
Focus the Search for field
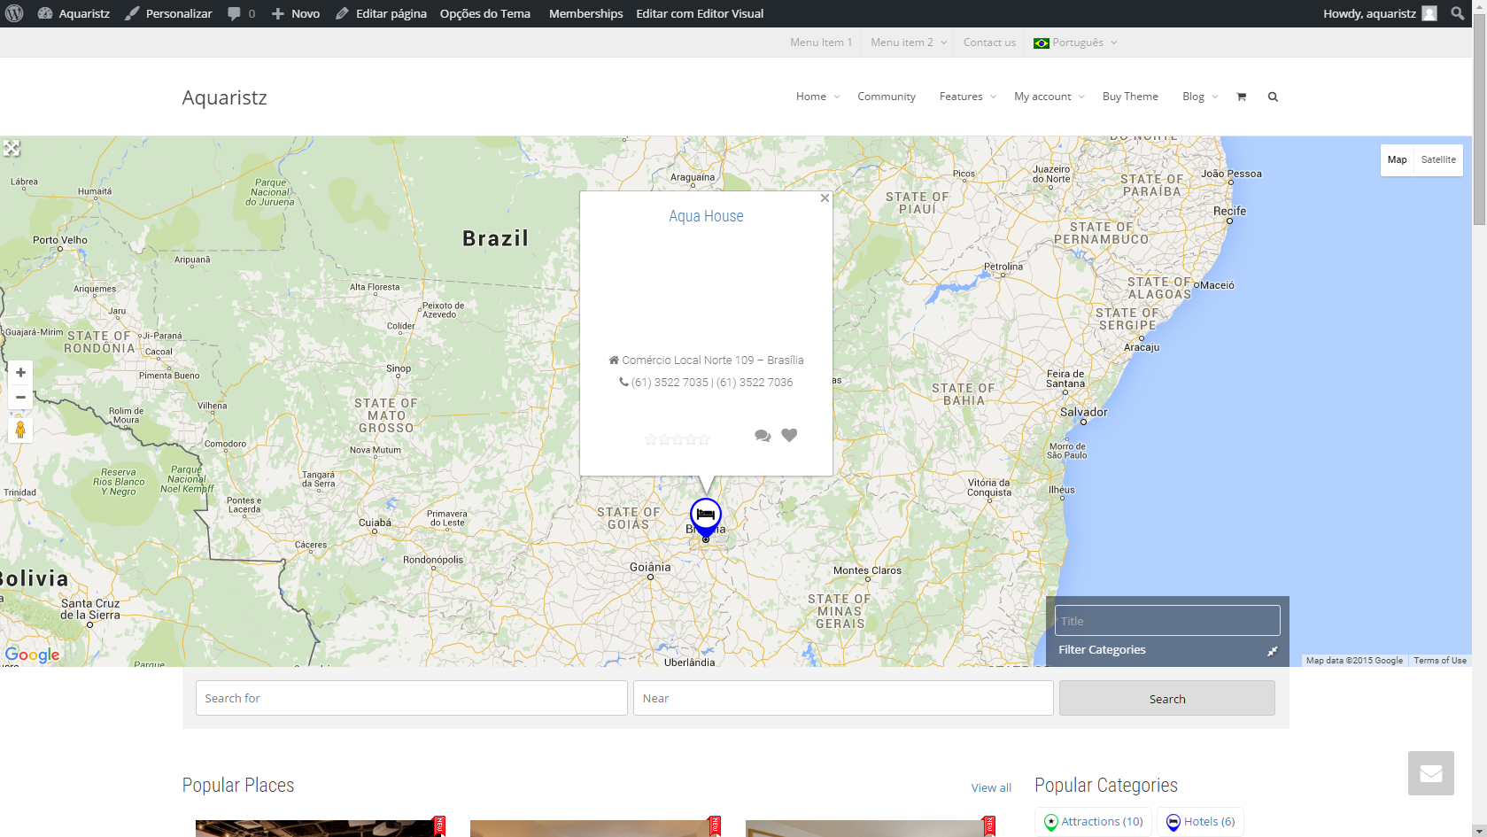[412, 698]
